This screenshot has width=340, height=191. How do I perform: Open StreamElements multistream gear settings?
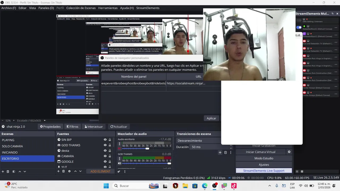(302, 171)
